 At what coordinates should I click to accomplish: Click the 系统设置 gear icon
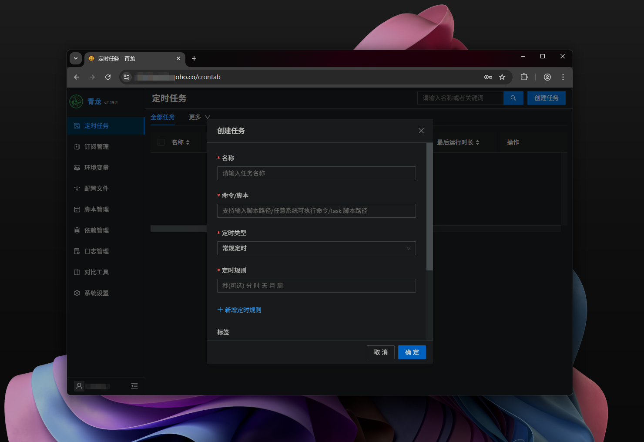click(x=77, y=293)
